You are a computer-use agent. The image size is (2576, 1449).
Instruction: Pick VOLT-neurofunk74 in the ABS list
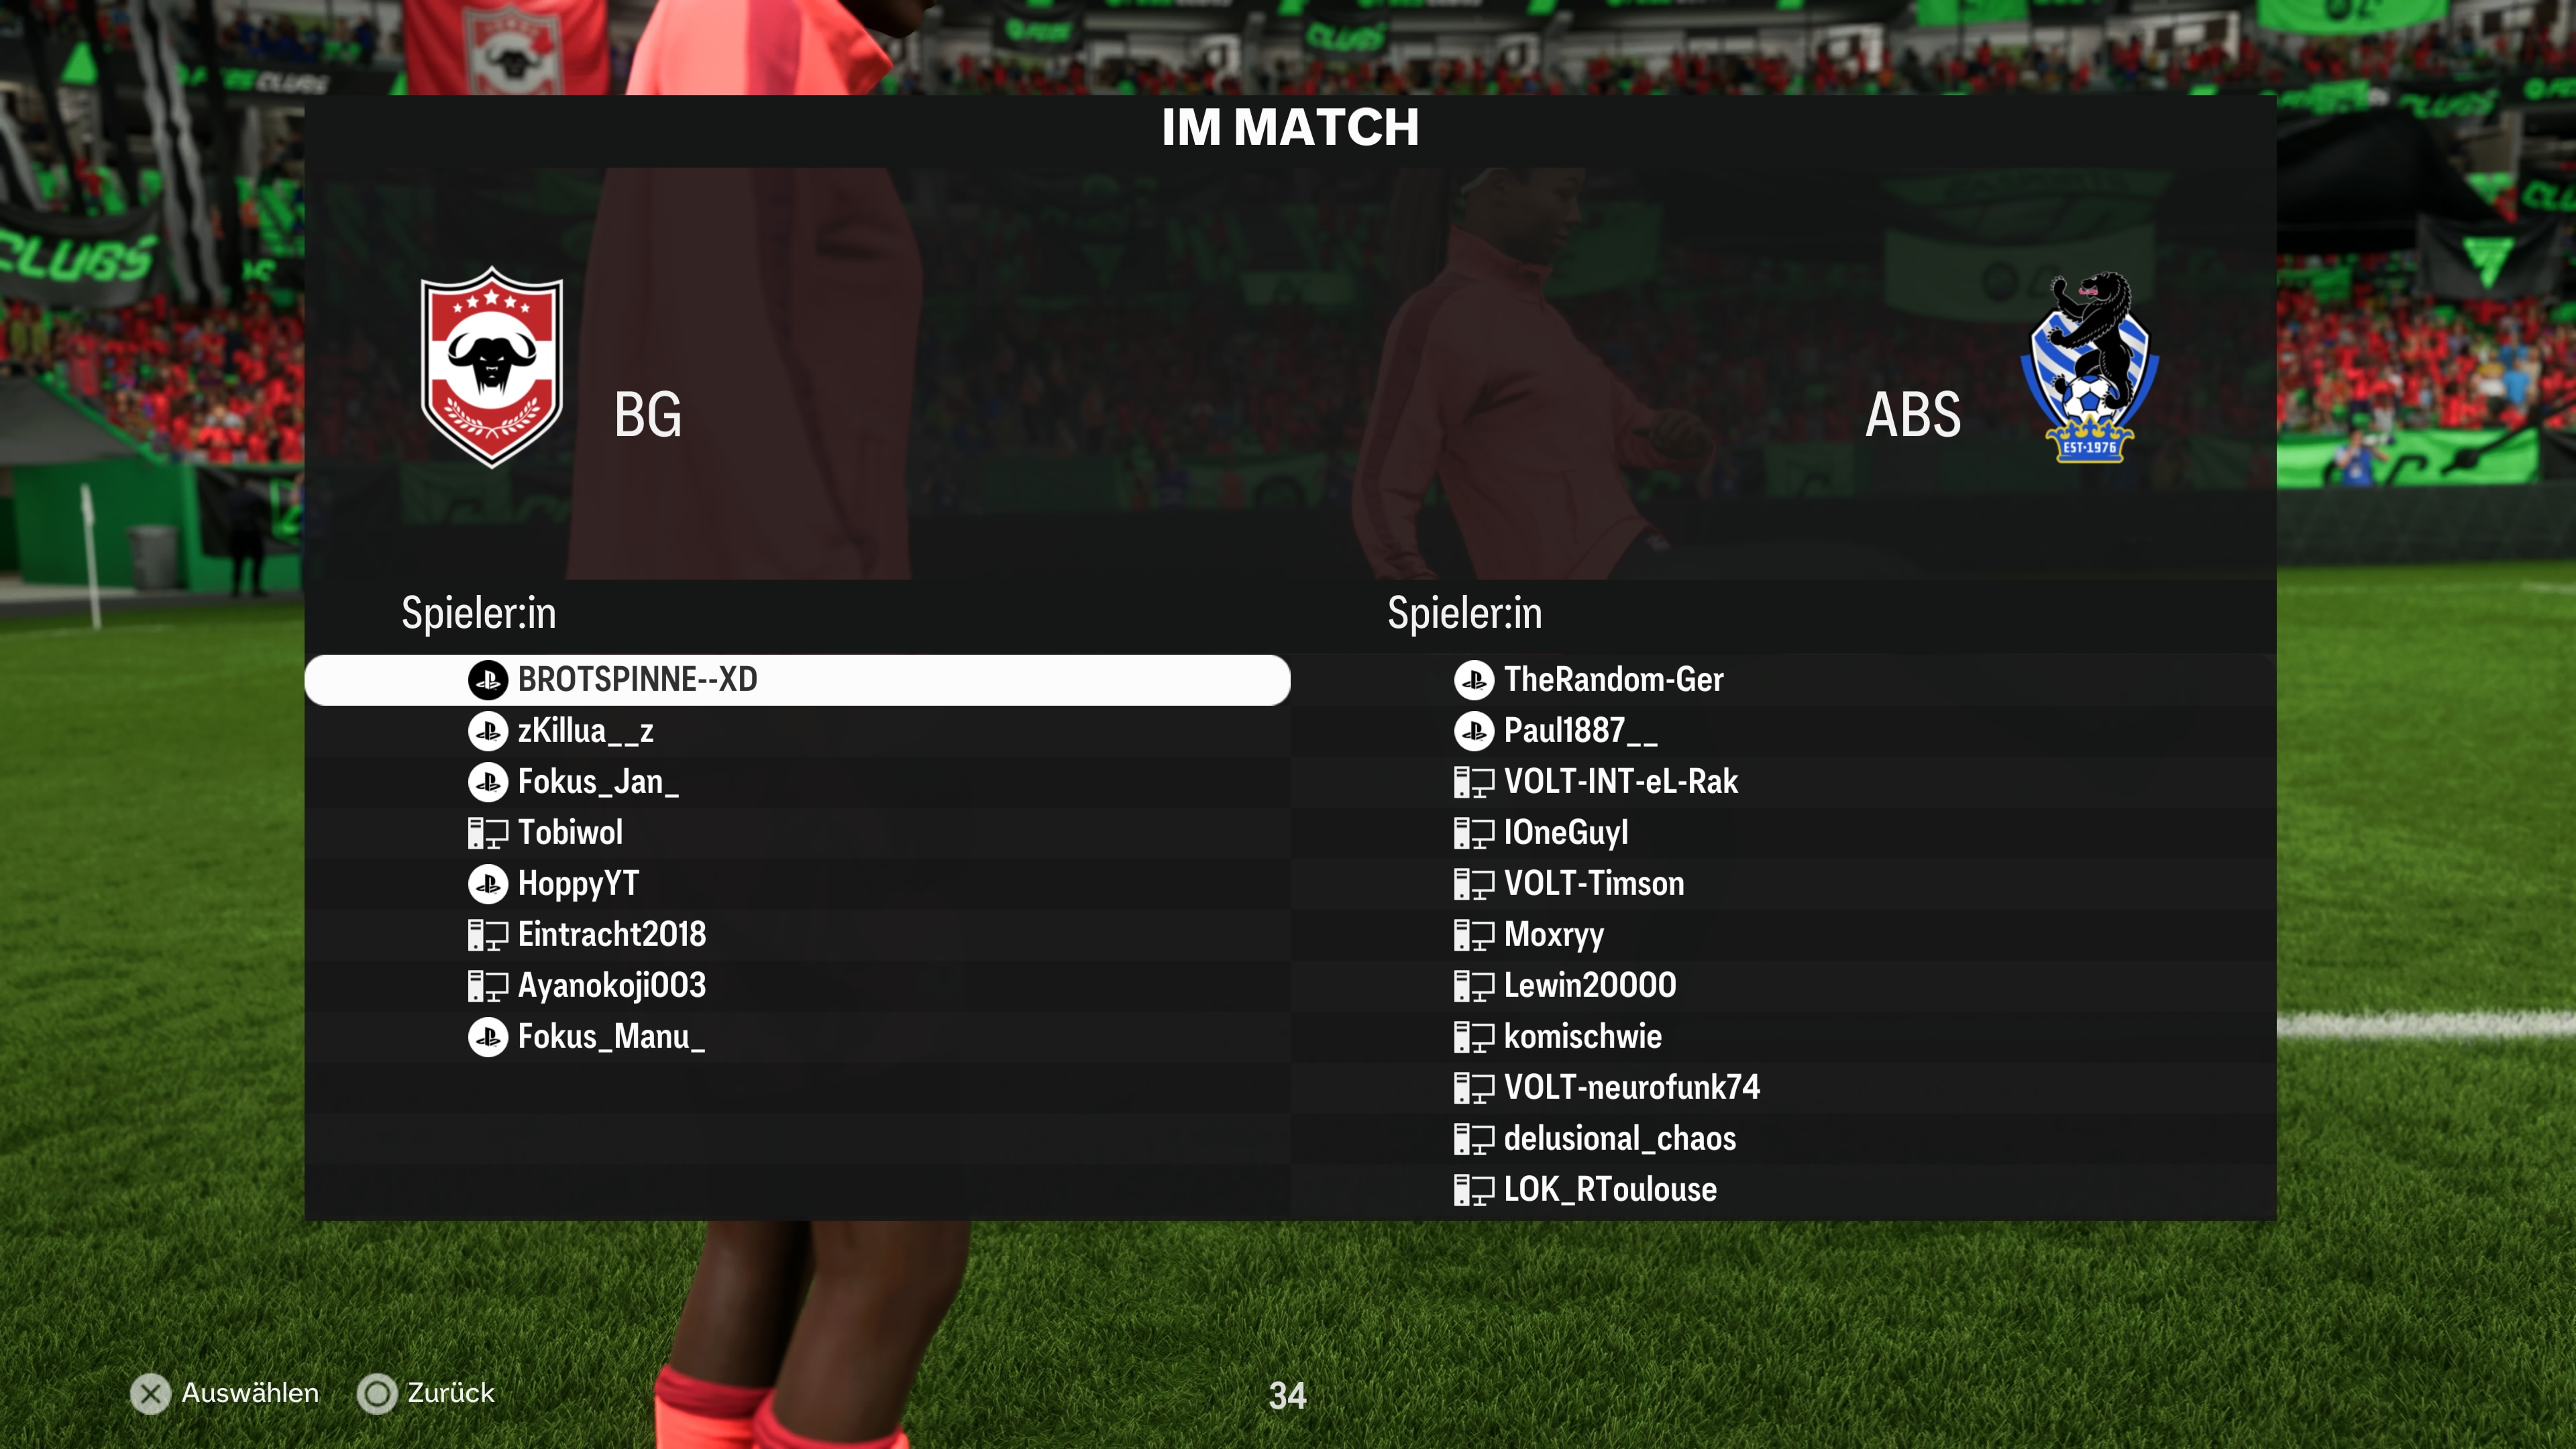tap(1783, 1088)
